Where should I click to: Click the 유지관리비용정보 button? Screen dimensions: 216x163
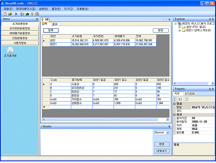click(20, 29)
